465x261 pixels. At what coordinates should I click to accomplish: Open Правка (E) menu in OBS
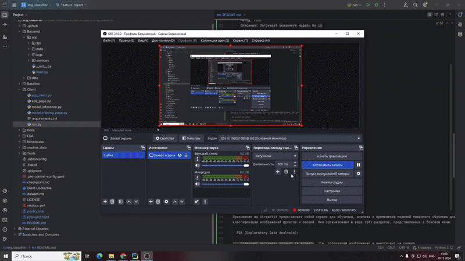point(126,41)
